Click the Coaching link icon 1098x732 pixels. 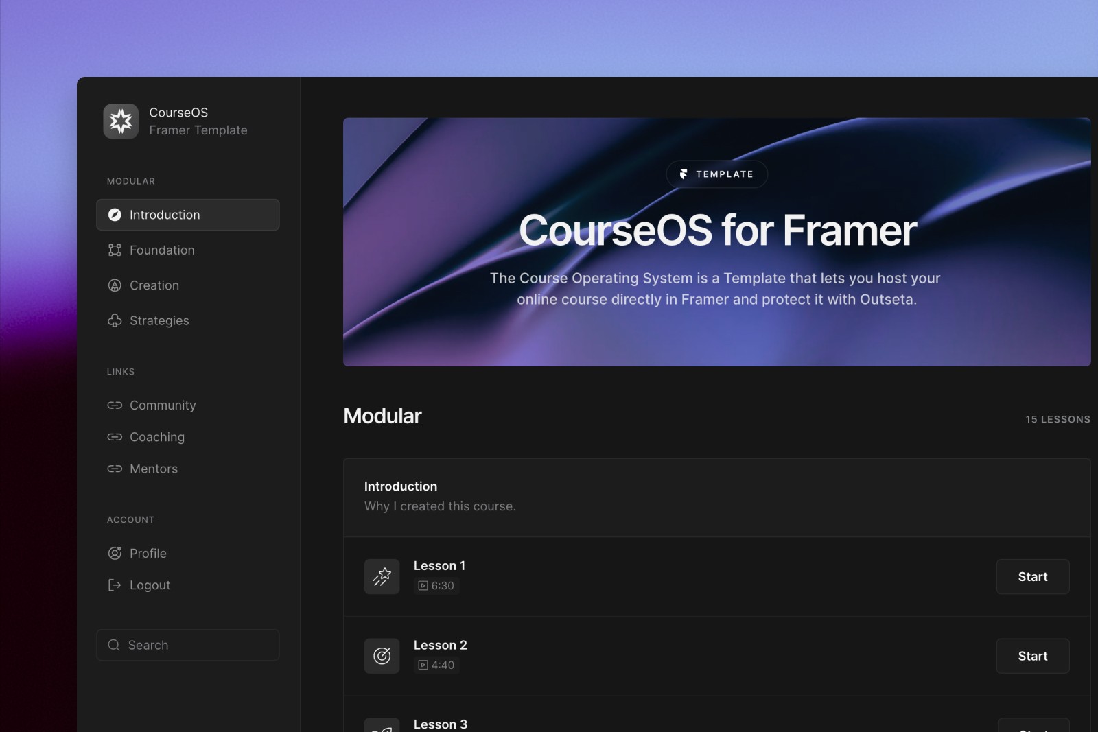[x=115, y=437]
